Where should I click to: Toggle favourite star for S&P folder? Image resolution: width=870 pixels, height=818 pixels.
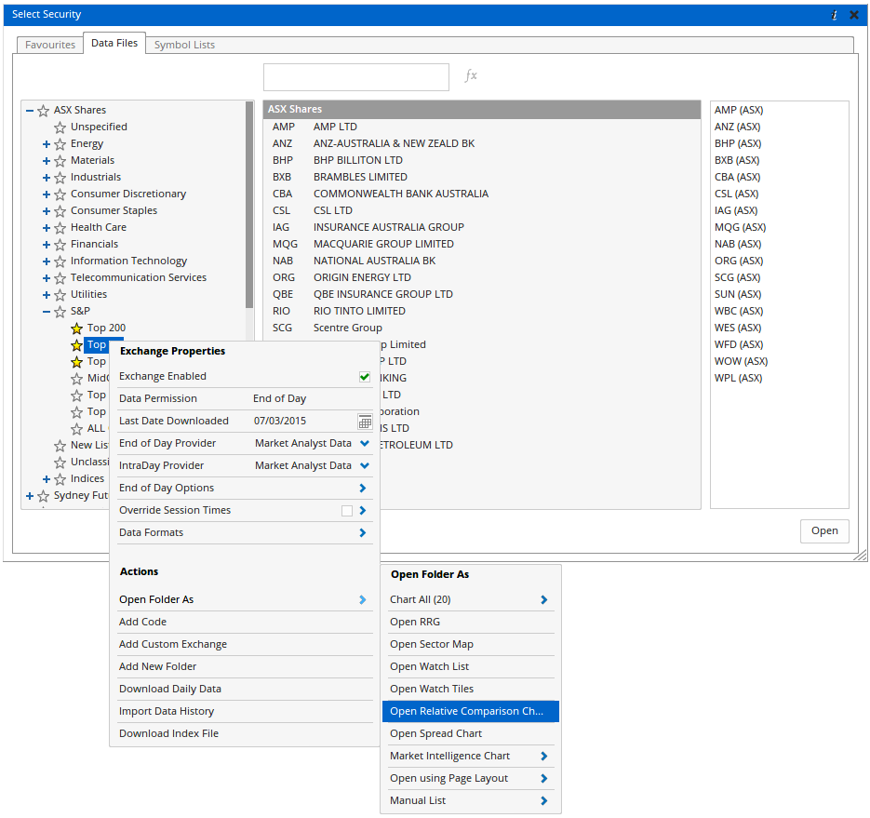point(60,312)
